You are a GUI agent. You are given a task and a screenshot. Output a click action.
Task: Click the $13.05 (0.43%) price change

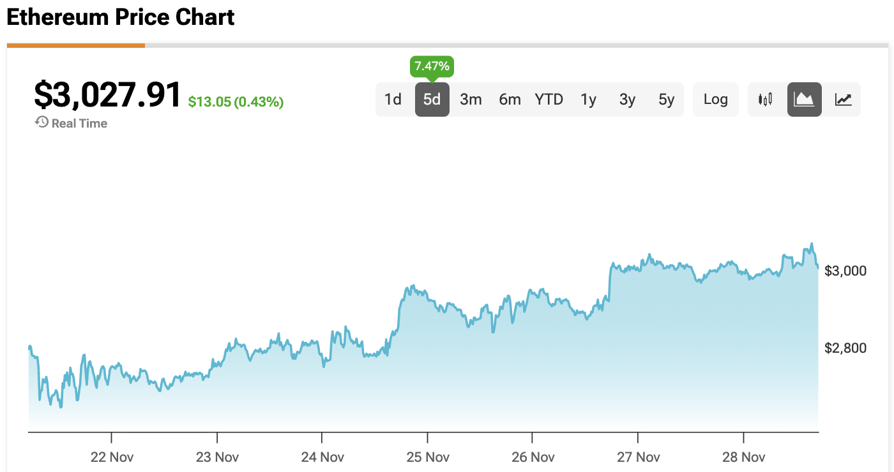pos(236,101)
